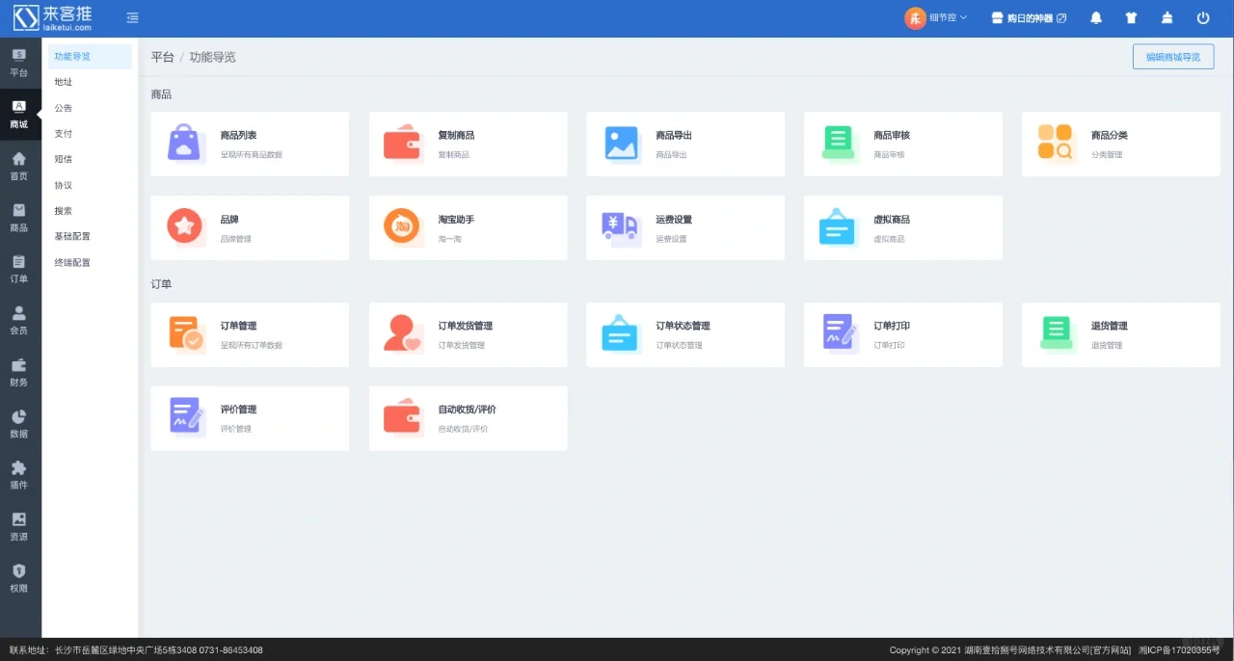1234x661 pixels.
Task: Click the 淘一淘 description text
Action: coord(449,239)
